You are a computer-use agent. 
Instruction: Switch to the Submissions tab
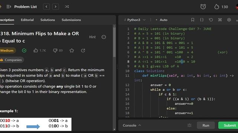coord(71,20)
